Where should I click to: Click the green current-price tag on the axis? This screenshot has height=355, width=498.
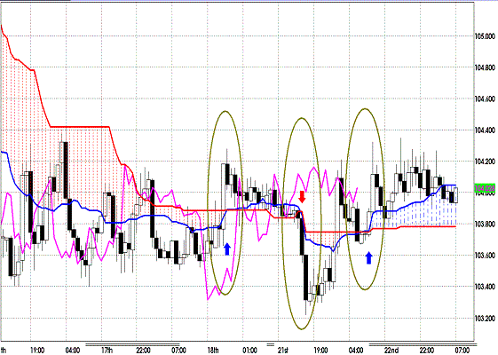[485, 188]
